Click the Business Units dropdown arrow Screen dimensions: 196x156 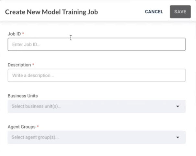coord(178,106)
